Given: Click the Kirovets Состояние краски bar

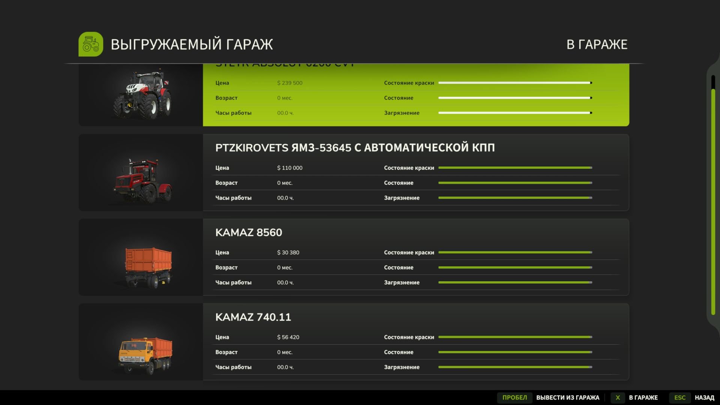Looking at the screenshot, I should (x=515, y=168).
